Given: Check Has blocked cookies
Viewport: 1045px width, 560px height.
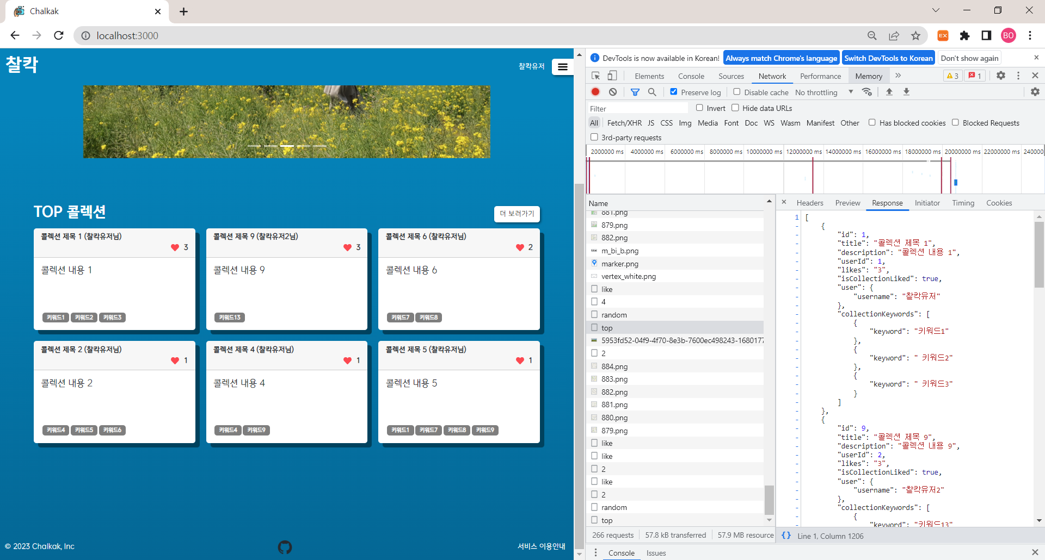Looking at the screenshot, I should coord(872,122).
